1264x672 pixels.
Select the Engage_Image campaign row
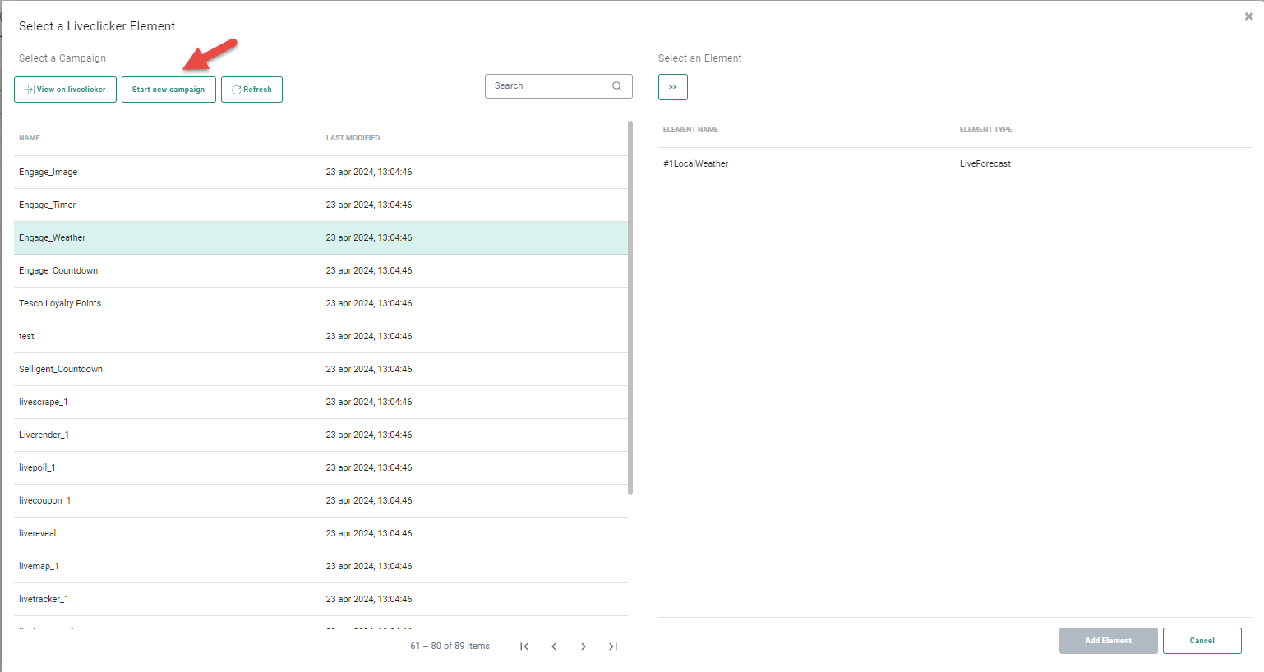point(48,173)
